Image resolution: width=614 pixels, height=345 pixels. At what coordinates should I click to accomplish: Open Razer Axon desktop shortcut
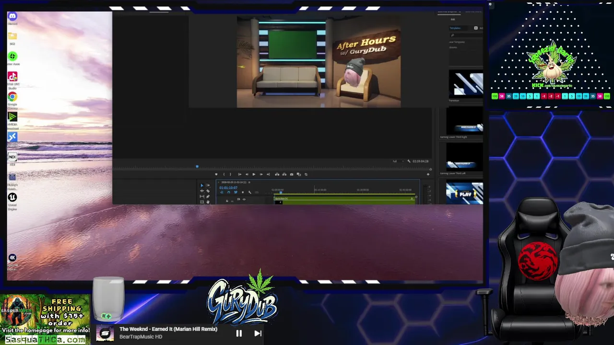pos(12,57)
